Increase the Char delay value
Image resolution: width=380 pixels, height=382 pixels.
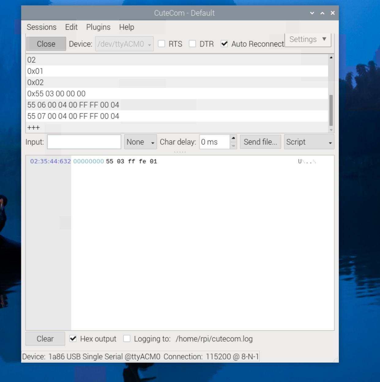pyautogui.click(x=233, y=138)
